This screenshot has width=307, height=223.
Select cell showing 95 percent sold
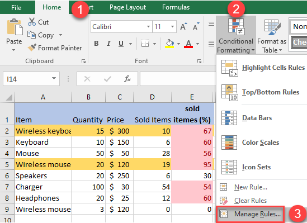coord(192,164)
